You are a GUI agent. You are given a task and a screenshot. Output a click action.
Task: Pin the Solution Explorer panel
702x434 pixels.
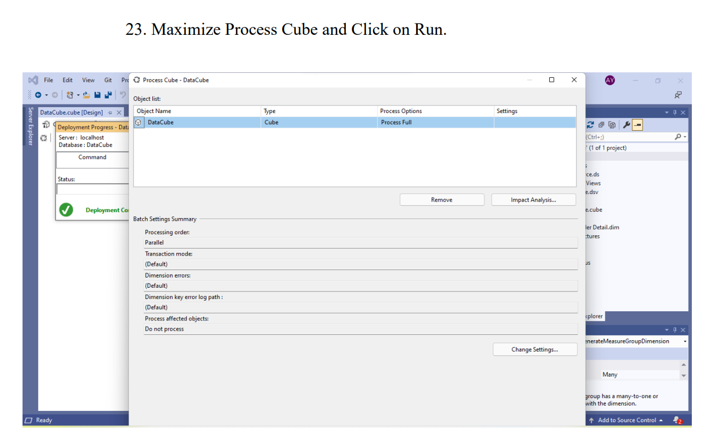click(675, 113)
